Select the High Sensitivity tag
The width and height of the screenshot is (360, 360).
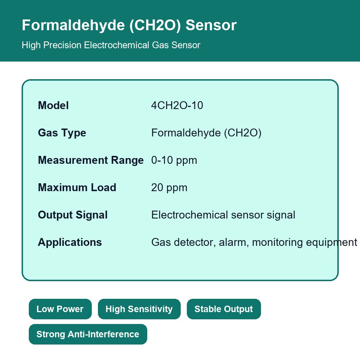pyautogui.click(x=139, y=309)
